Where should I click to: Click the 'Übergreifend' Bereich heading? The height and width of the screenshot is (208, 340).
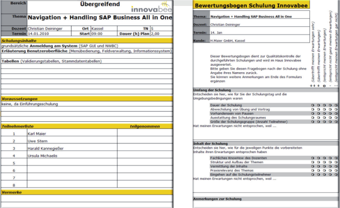(x=100, y=4)
